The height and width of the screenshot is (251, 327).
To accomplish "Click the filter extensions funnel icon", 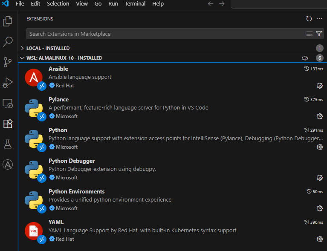I will pos(319,34).
